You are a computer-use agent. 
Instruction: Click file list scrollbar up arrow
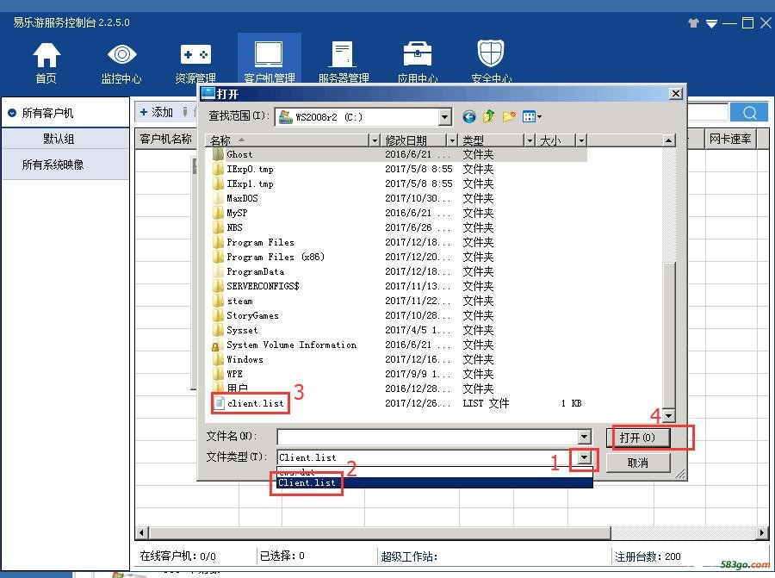click(668, 140)
